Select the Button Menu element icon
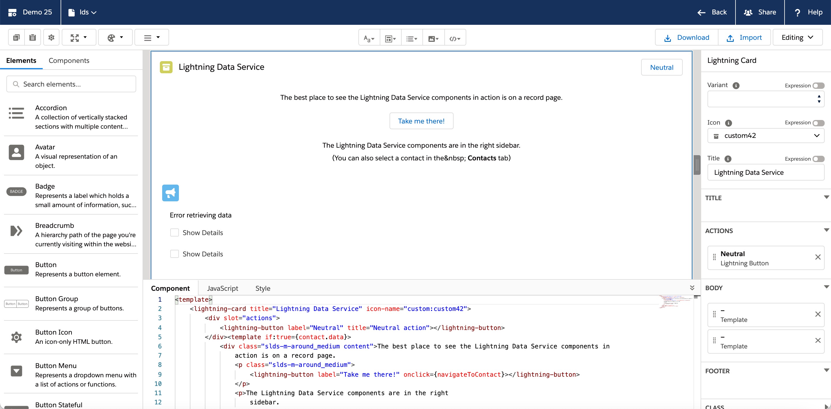This screenshot has height=409, width=831. point(16,371)
